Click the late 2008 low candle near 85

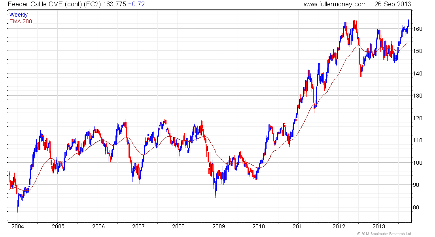tap(215, 190)
